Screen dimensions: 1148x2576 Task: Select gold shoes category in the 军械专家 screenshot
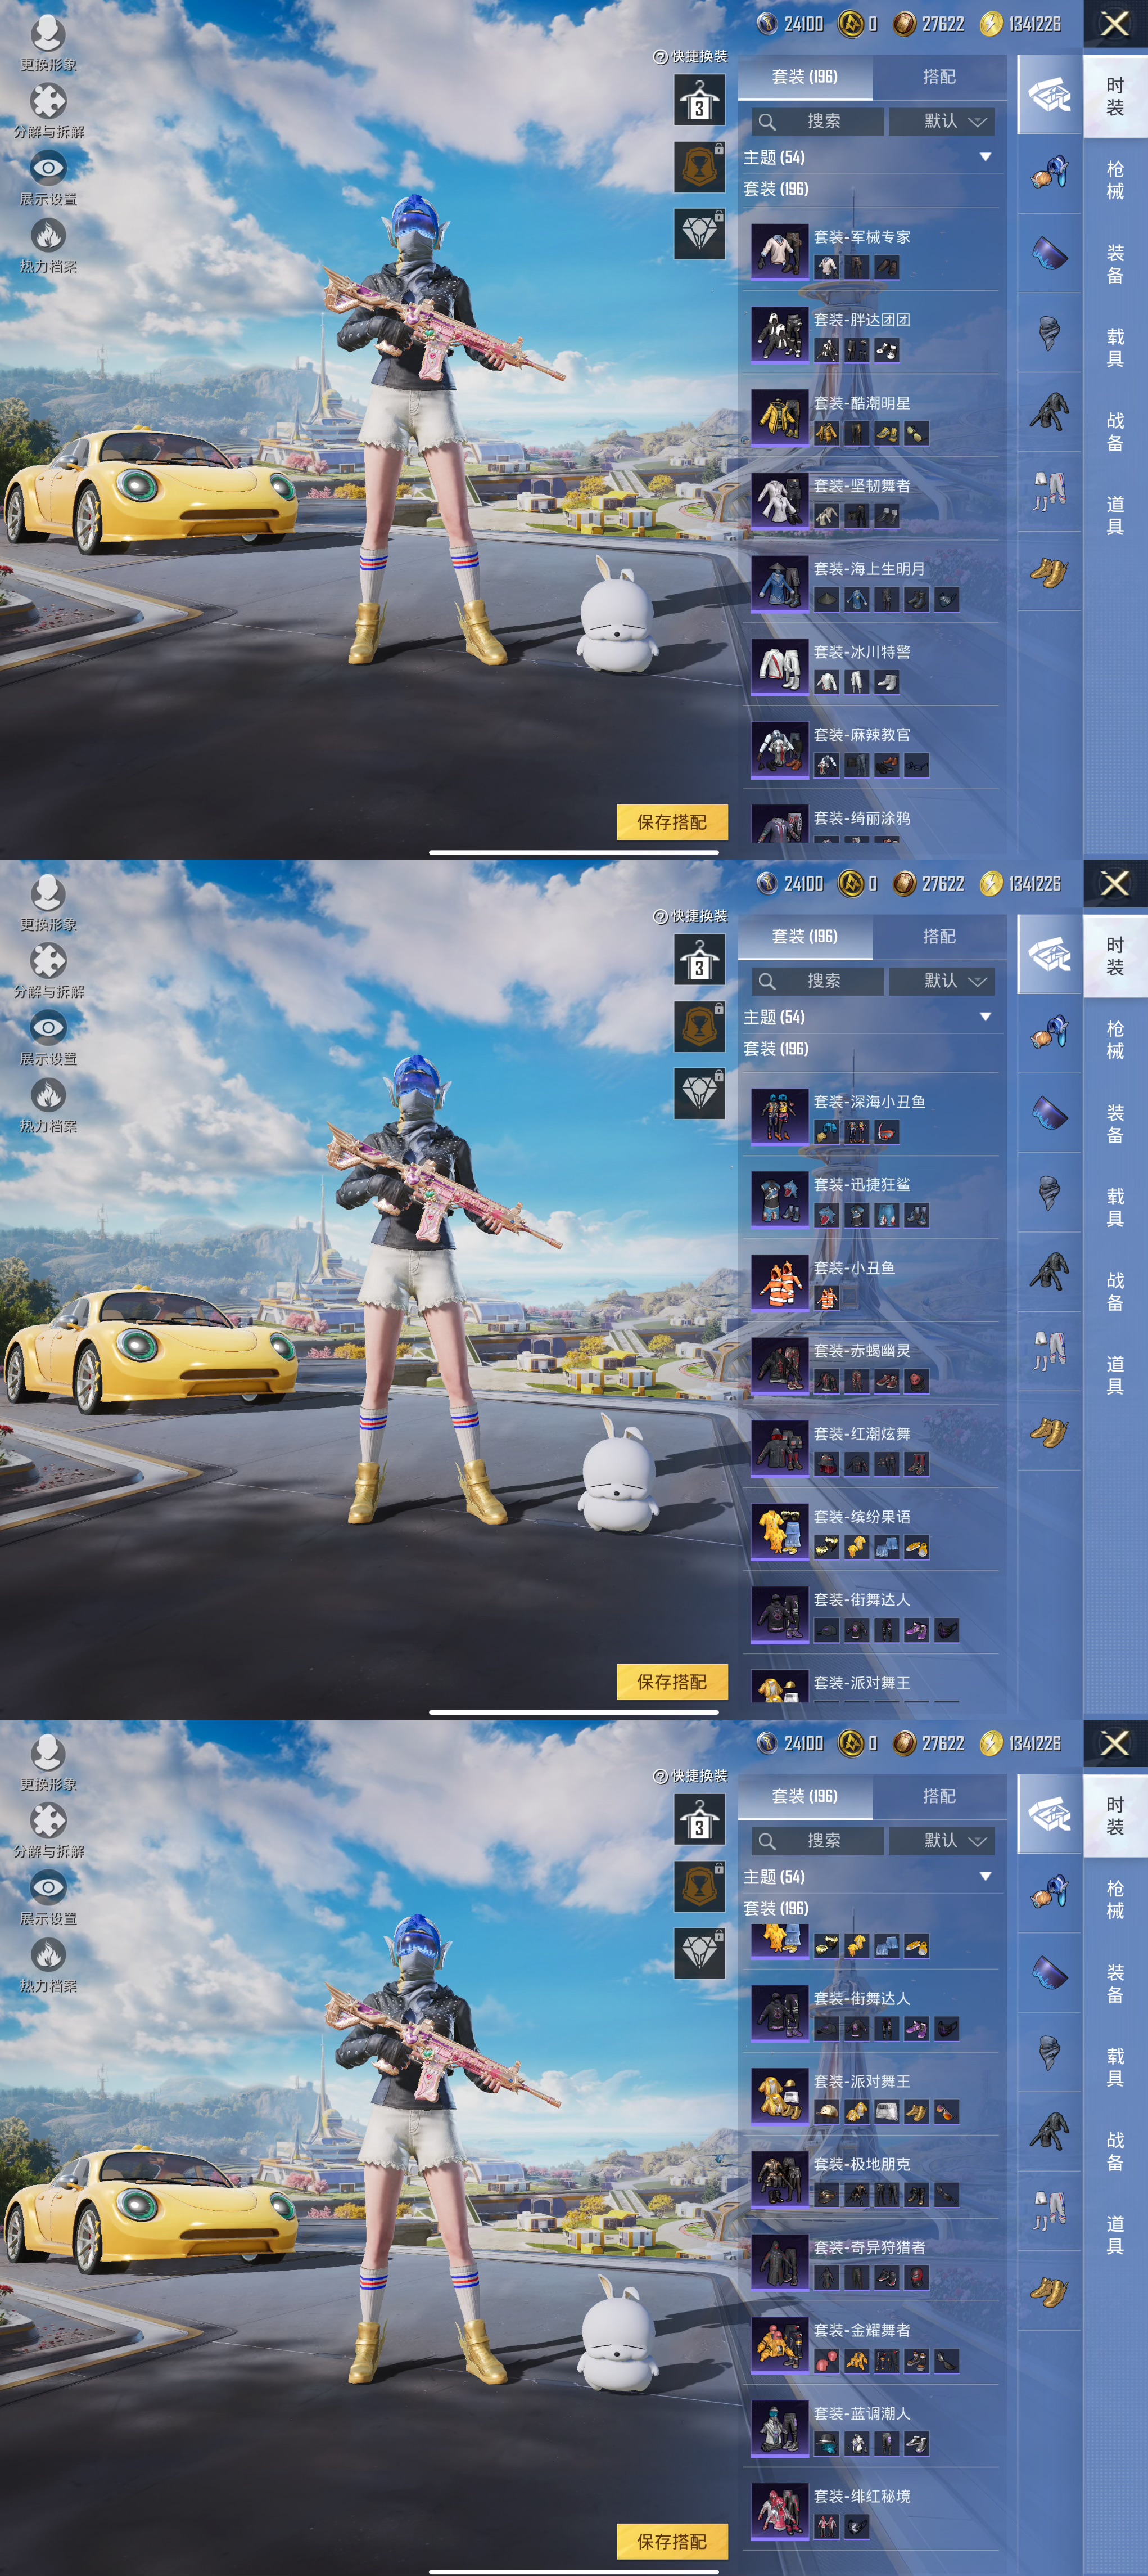[1049, 572]
